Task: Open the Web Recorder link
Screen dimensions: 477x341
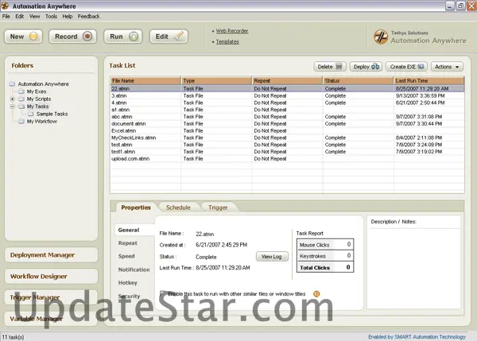Action: [x=232, y=31]
